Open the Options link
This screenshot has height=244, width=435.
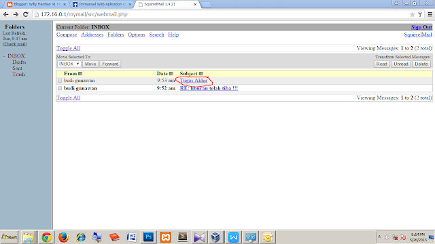click(137, 35)
